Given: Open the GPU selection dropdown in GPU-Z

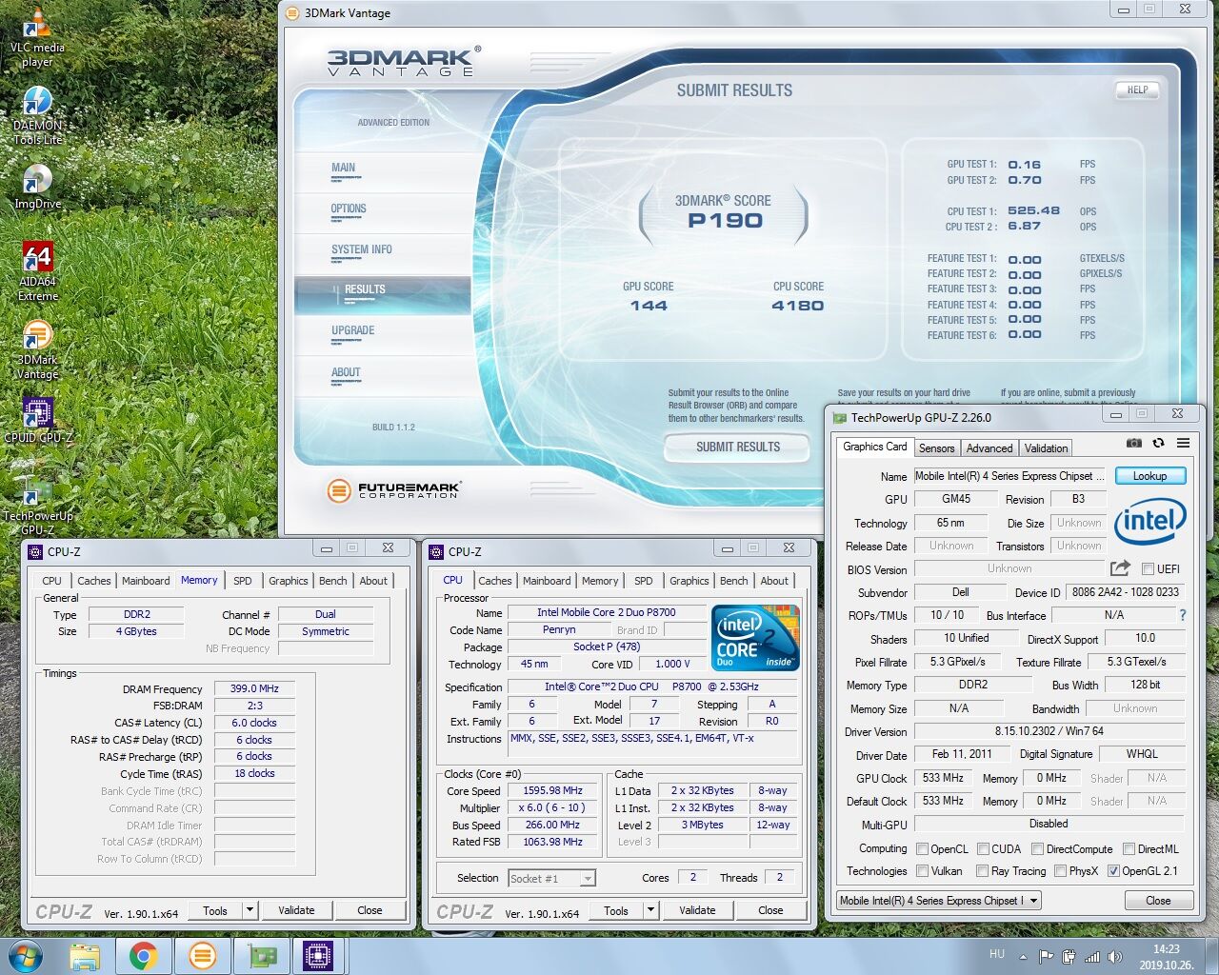Looking at the screenshot, I should tap(1033, 901).
